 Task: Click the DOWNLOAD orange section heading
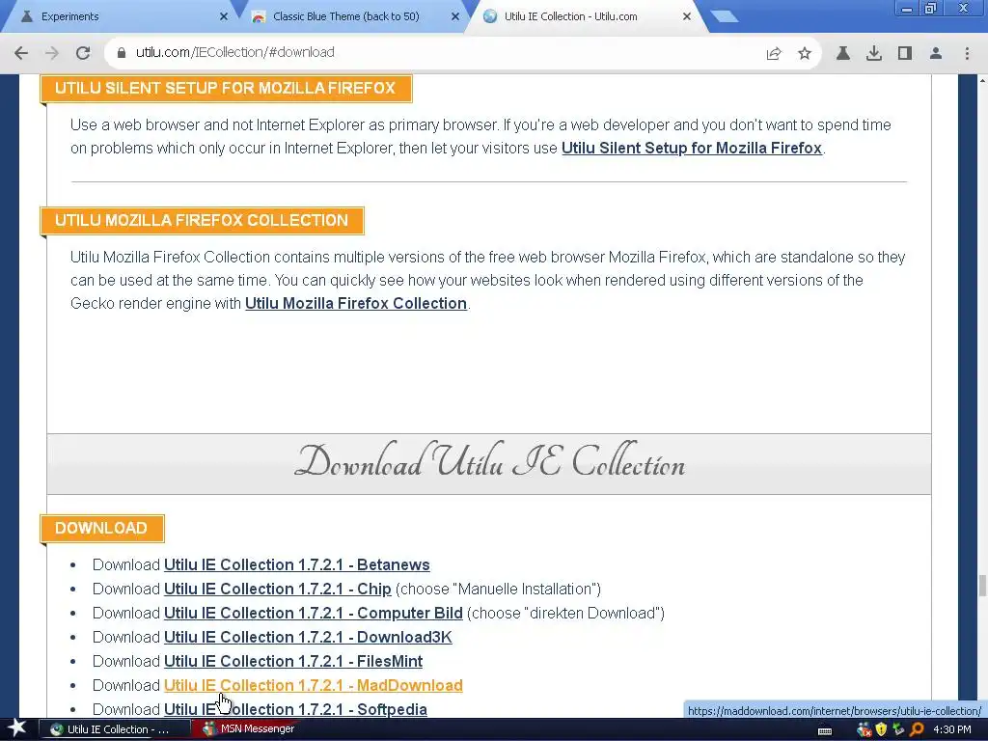click(101, 528)
